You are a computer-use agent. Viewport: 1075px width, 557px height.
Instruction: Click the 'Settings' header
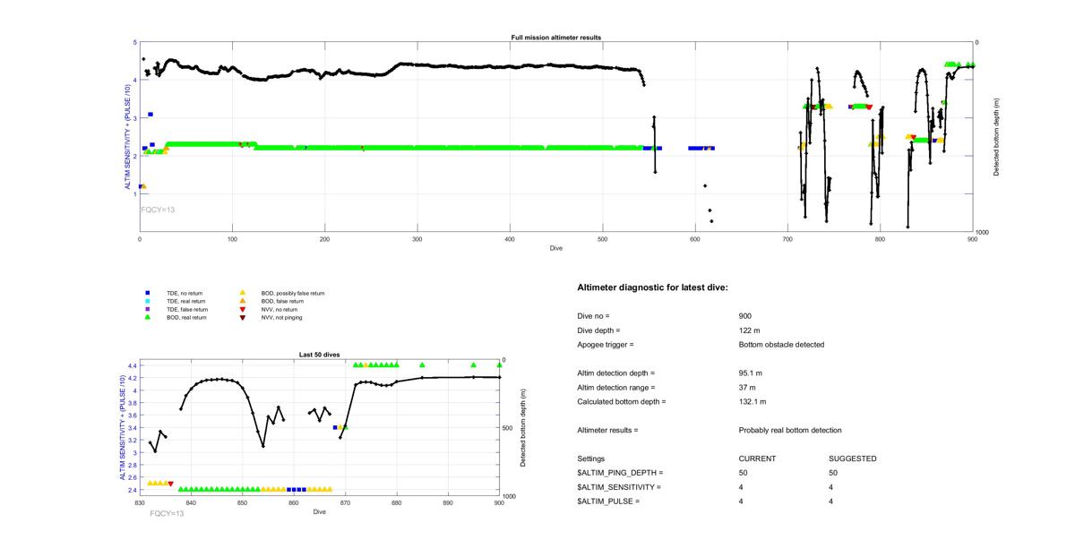[x=591, y=459]
